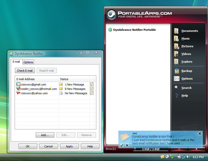The image size is (208, 161).
Task: Click the power/battery tray icon
Action: click(x=179, y=157)
